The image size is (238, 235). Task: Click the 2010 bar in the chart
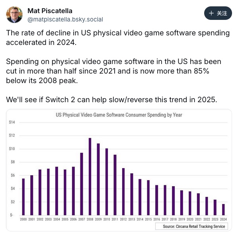pyautogui.click(x=107, y=182)
